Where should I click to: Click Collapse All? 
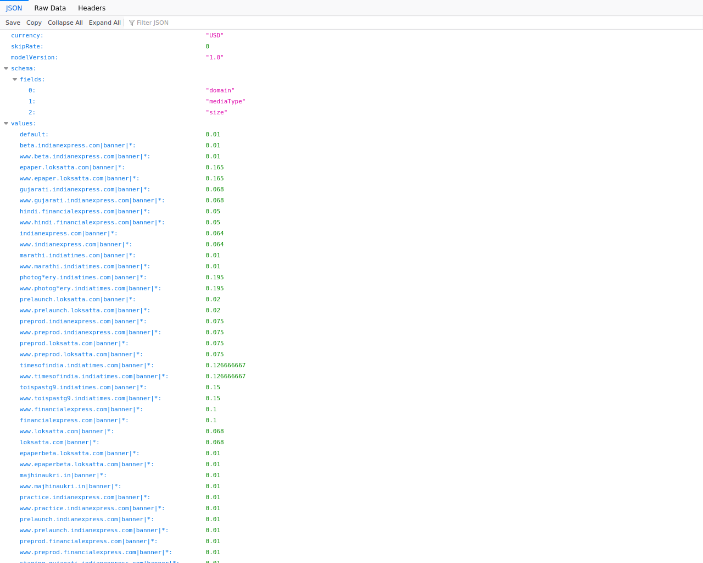click(x=65, y=23)
